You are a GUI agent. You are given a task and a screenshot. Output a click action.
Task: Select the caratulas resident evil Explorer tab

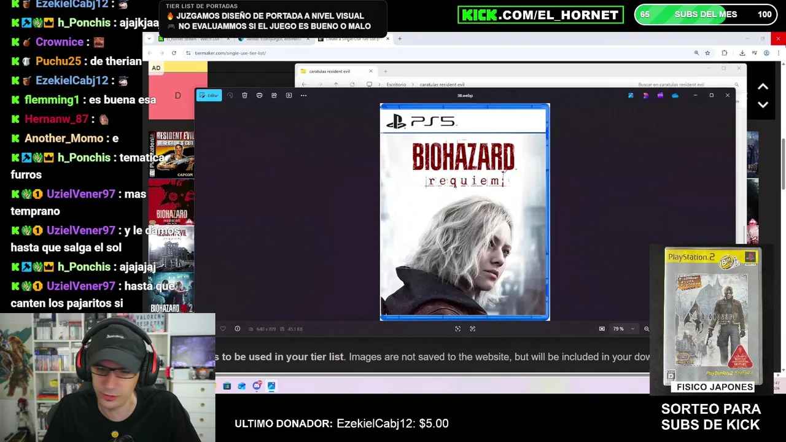[337, 71]
